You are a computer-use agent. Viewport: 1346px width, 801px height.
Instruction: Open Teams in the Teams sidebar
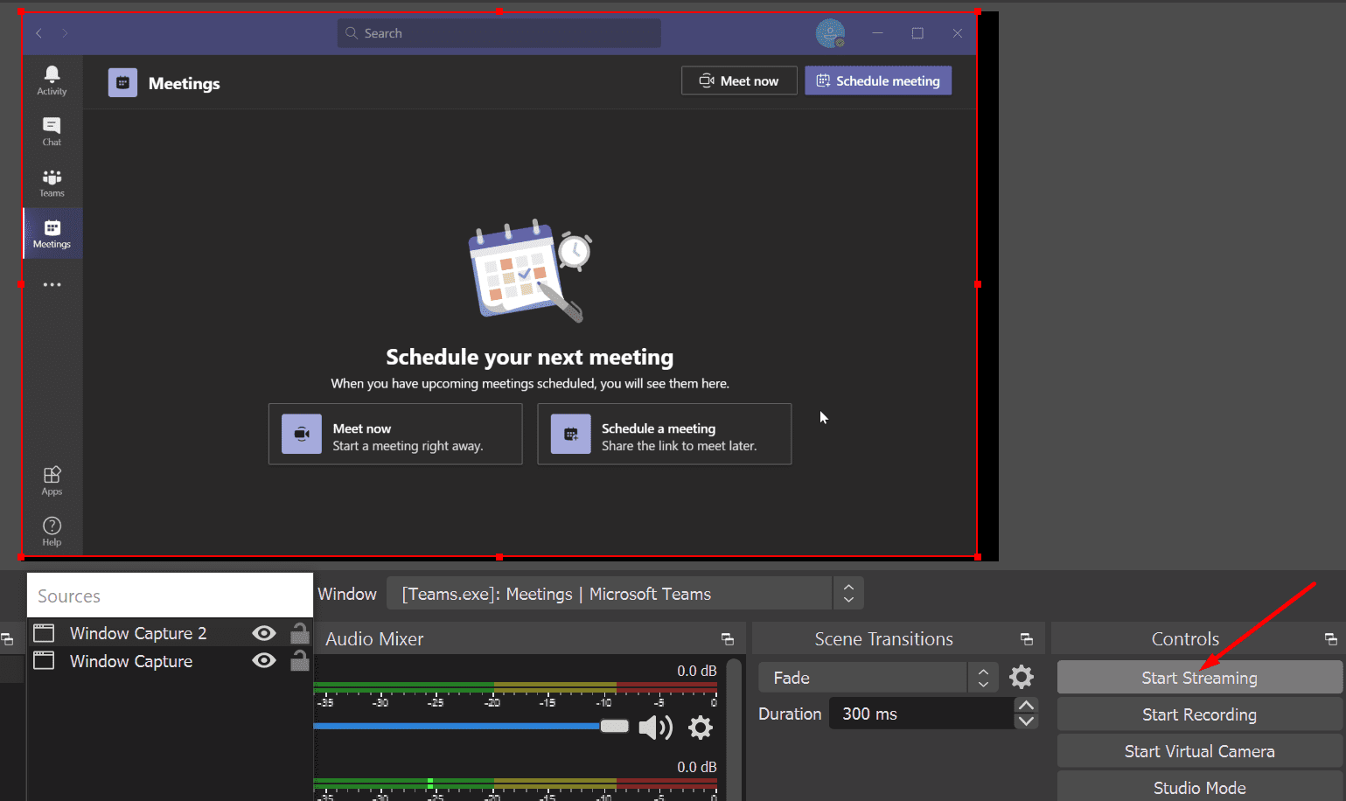[x=52, y=183]
